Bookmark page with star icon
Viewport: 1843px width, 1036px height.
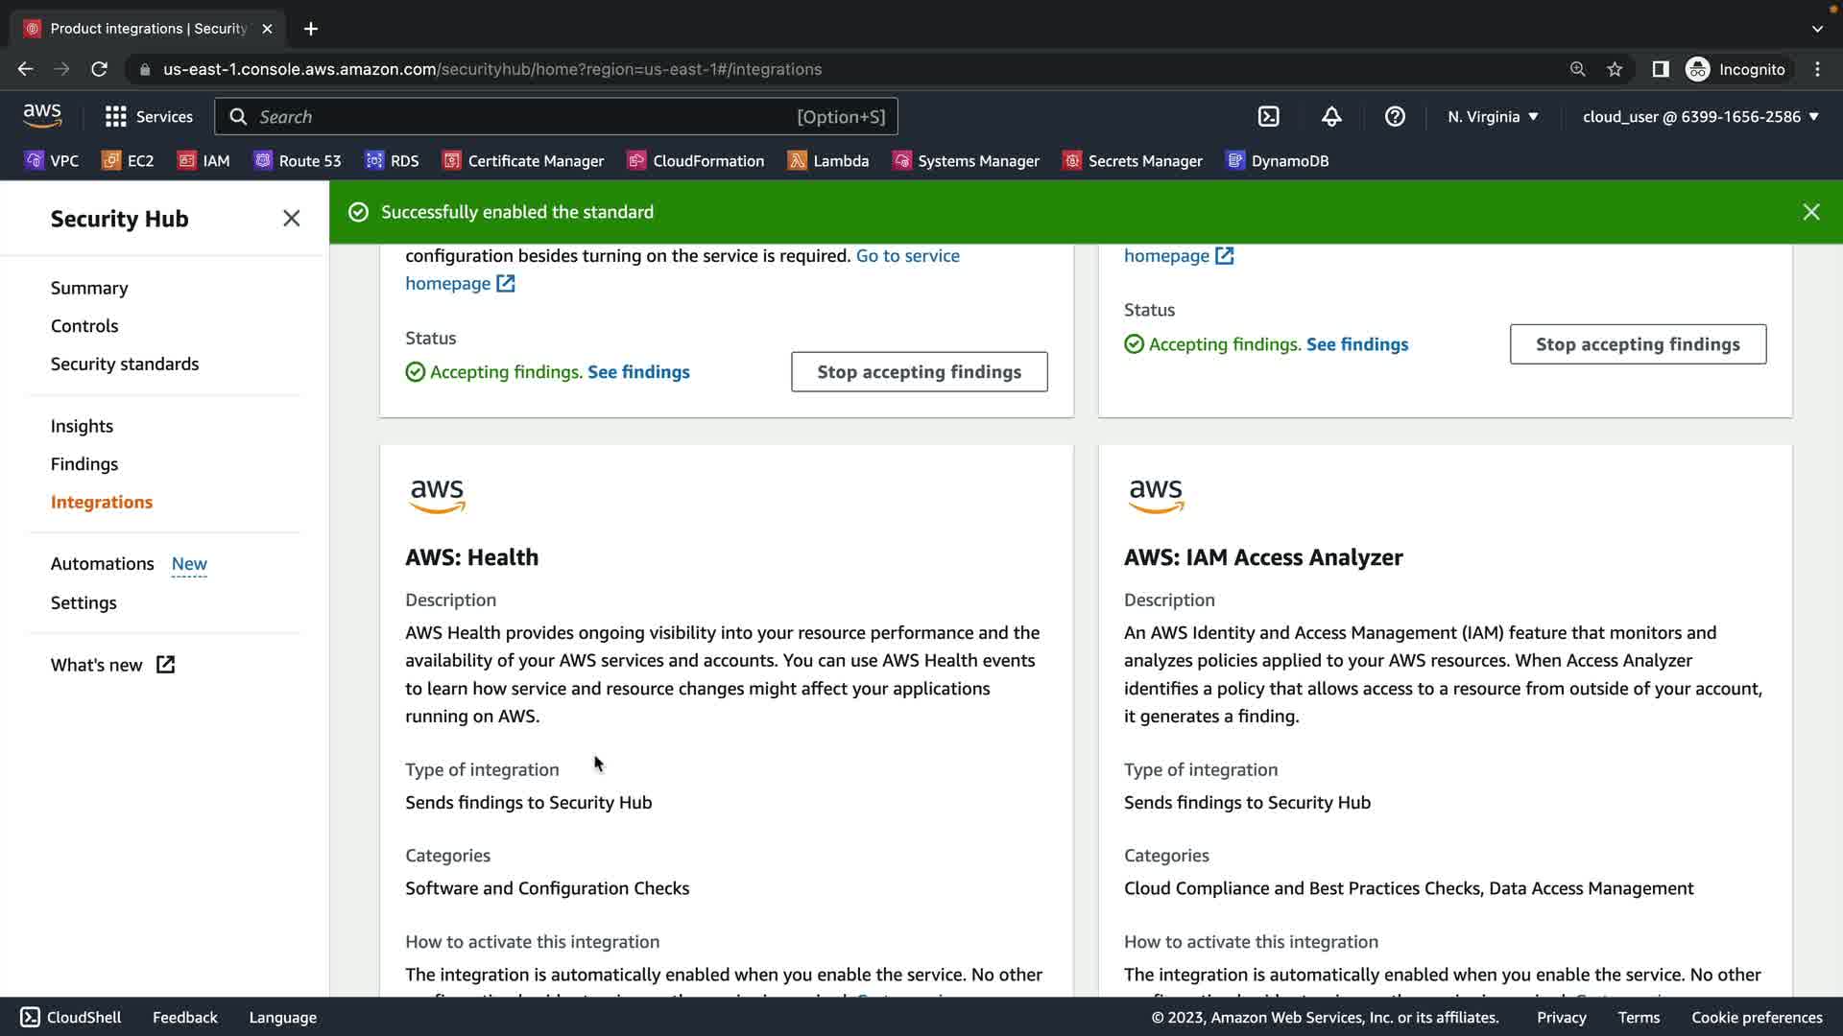[x=1615, y=69]
